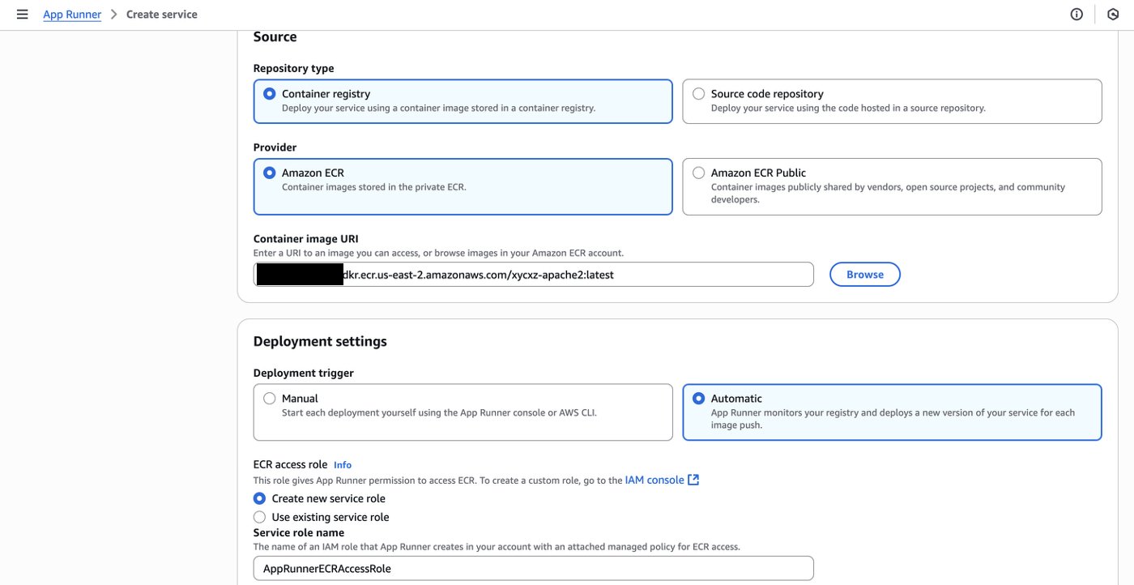Open the App Runner breadcrumb link

point(72,15)
